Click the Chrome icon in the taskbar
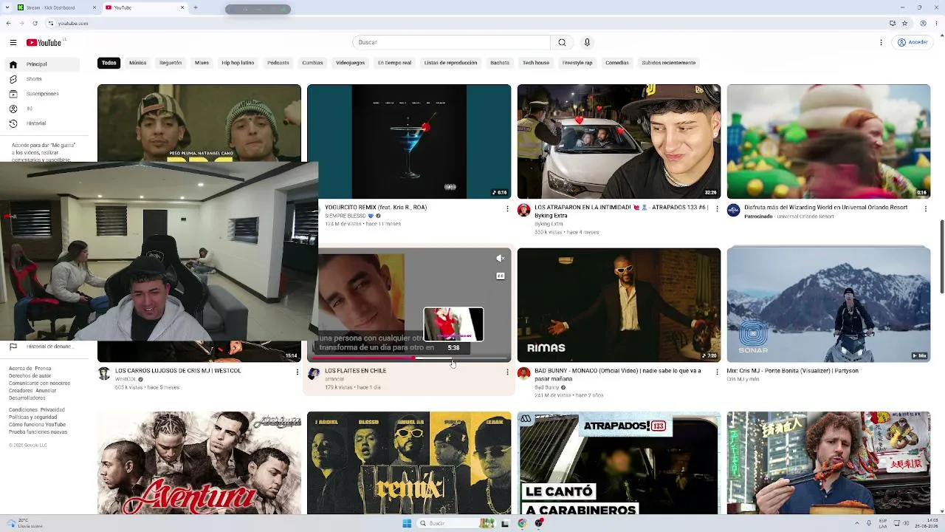The width and height of the screenshot is (945, 532). click(522, 523)
